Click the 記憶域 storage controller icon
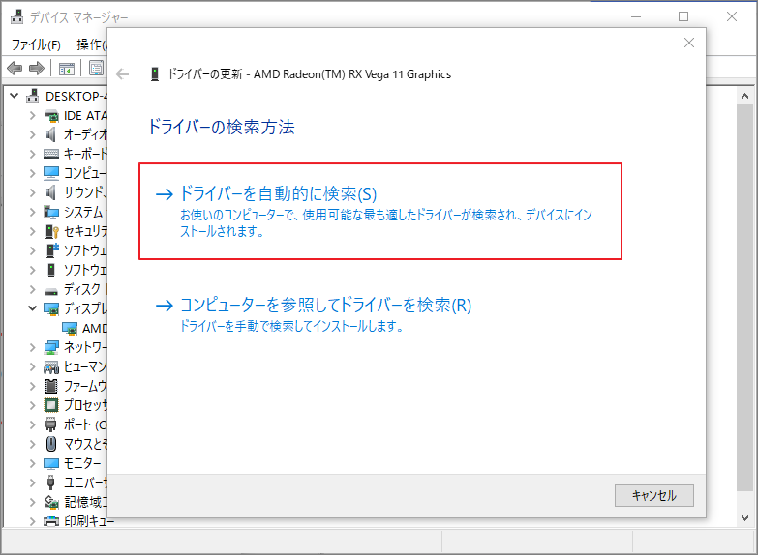The image size is (758, 555). coord(51,502)
